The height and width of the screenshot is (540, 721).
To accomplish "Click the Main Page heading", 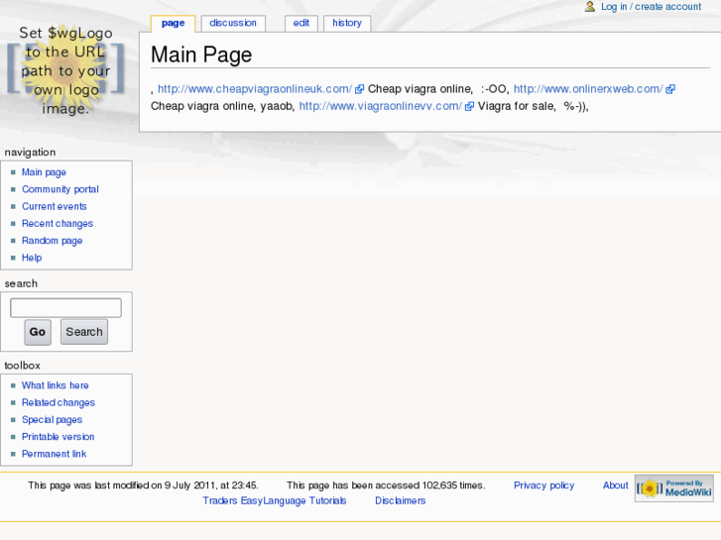I will tap(201, 54).
